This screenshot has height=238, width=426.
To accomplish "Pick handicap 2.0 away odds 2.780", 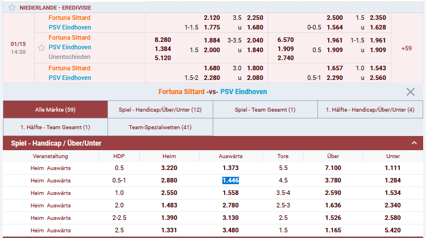I will coord(230,205).
